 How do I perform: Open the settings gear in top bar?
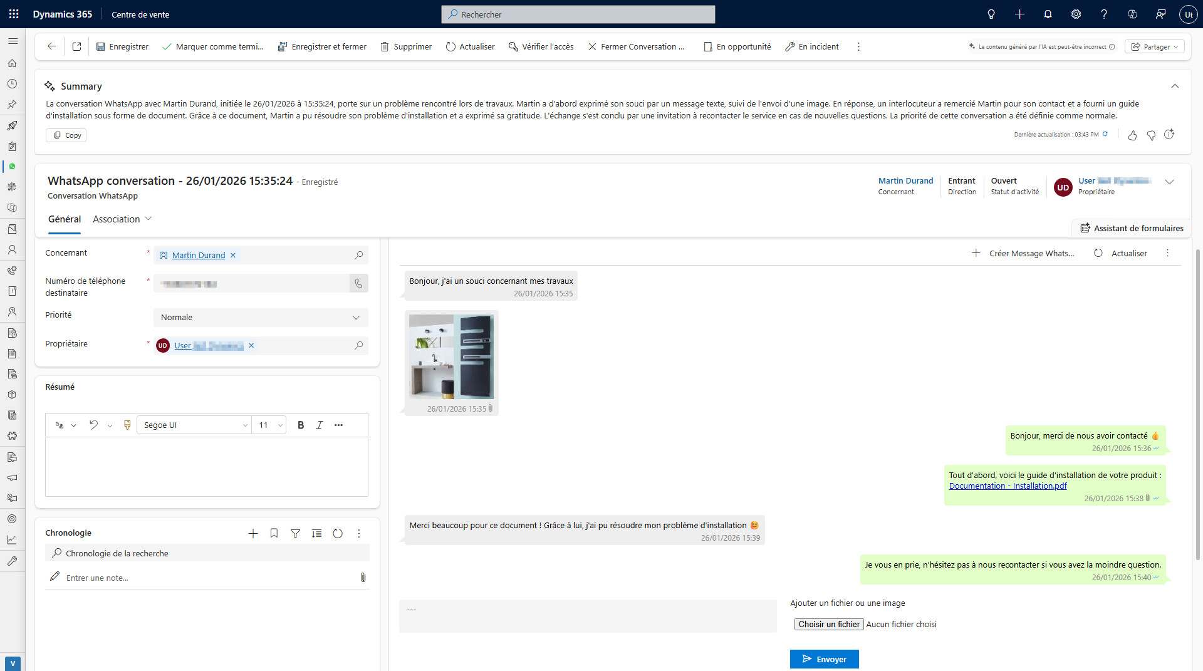coord(1076,14)
